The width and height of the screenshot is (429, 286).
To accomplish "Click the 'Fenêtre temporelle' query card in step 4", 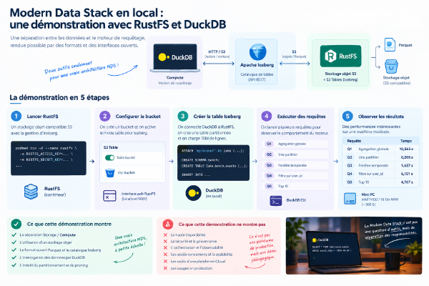I will coord(295,165).
